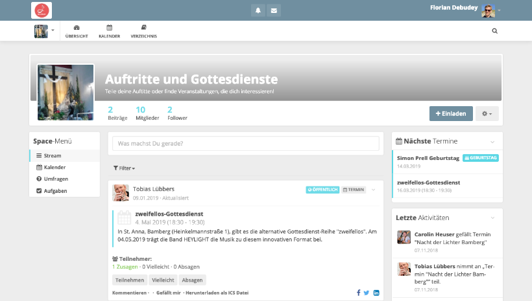The width and height of the screenshot is (532, 301).
Task: Expand post options chevron of Tobias Lübbers post
Action: click(373, 190)
